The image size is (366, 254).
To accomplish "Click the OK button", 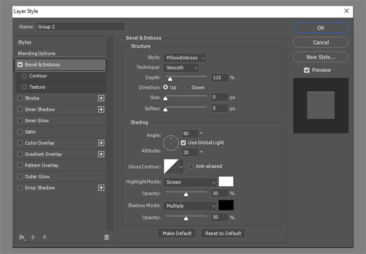I will click(321, 28).
